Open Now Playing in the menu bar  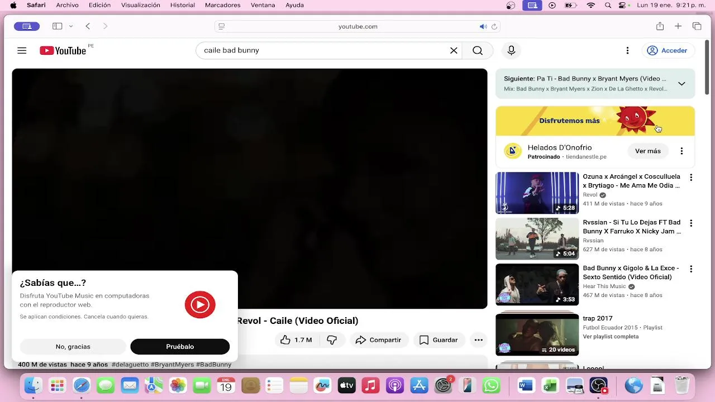(552, 5)
